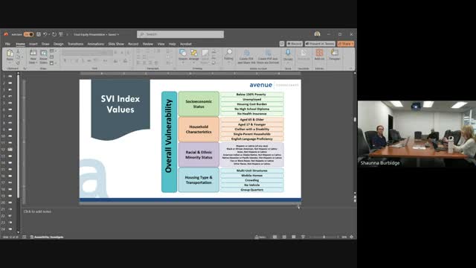Viewport: 476px width, 268px height.
Task: Toggle Bold formatting
Action: click(65, 61)
